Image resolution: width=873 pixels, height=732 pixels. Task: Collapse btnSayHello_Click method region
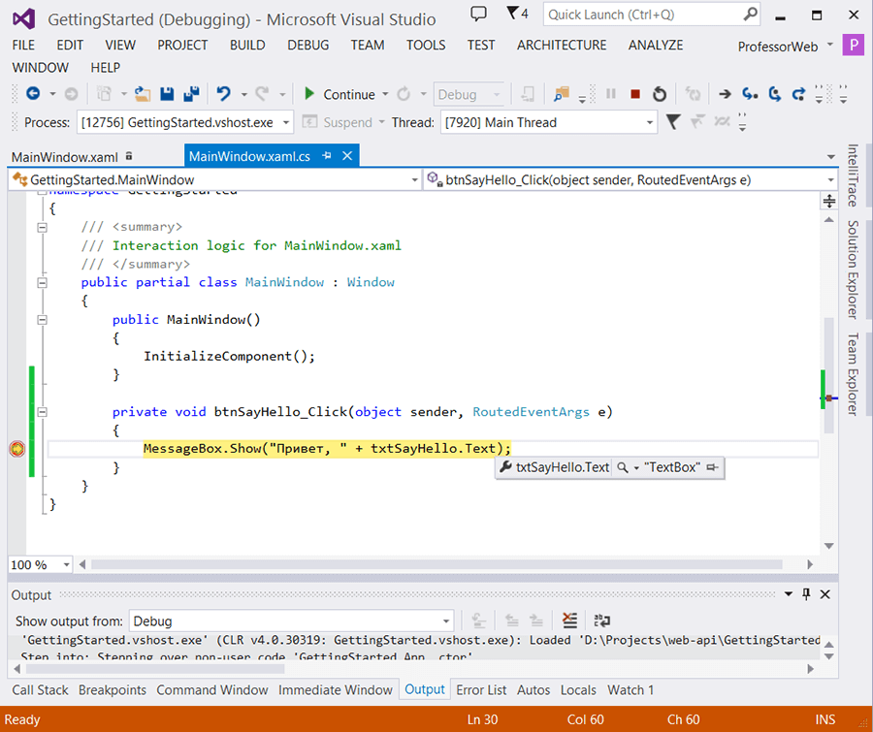point(42,412)
